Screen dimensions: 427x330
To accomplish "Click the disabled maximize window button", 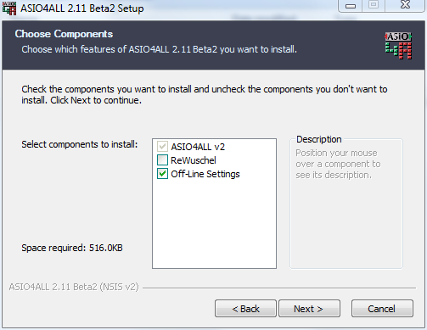I will tap(374, 5).
